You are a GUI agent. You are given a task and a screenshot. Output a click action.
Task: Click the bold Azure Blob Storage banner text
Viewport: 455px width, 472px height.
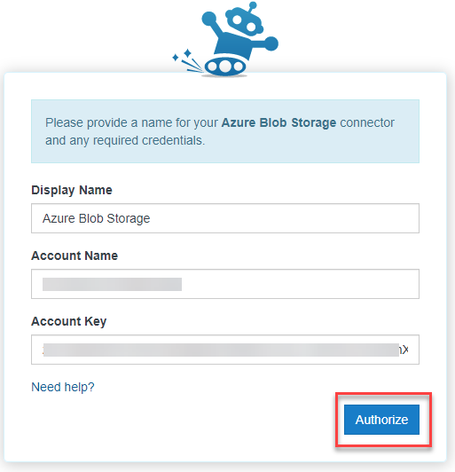point(278,122)
